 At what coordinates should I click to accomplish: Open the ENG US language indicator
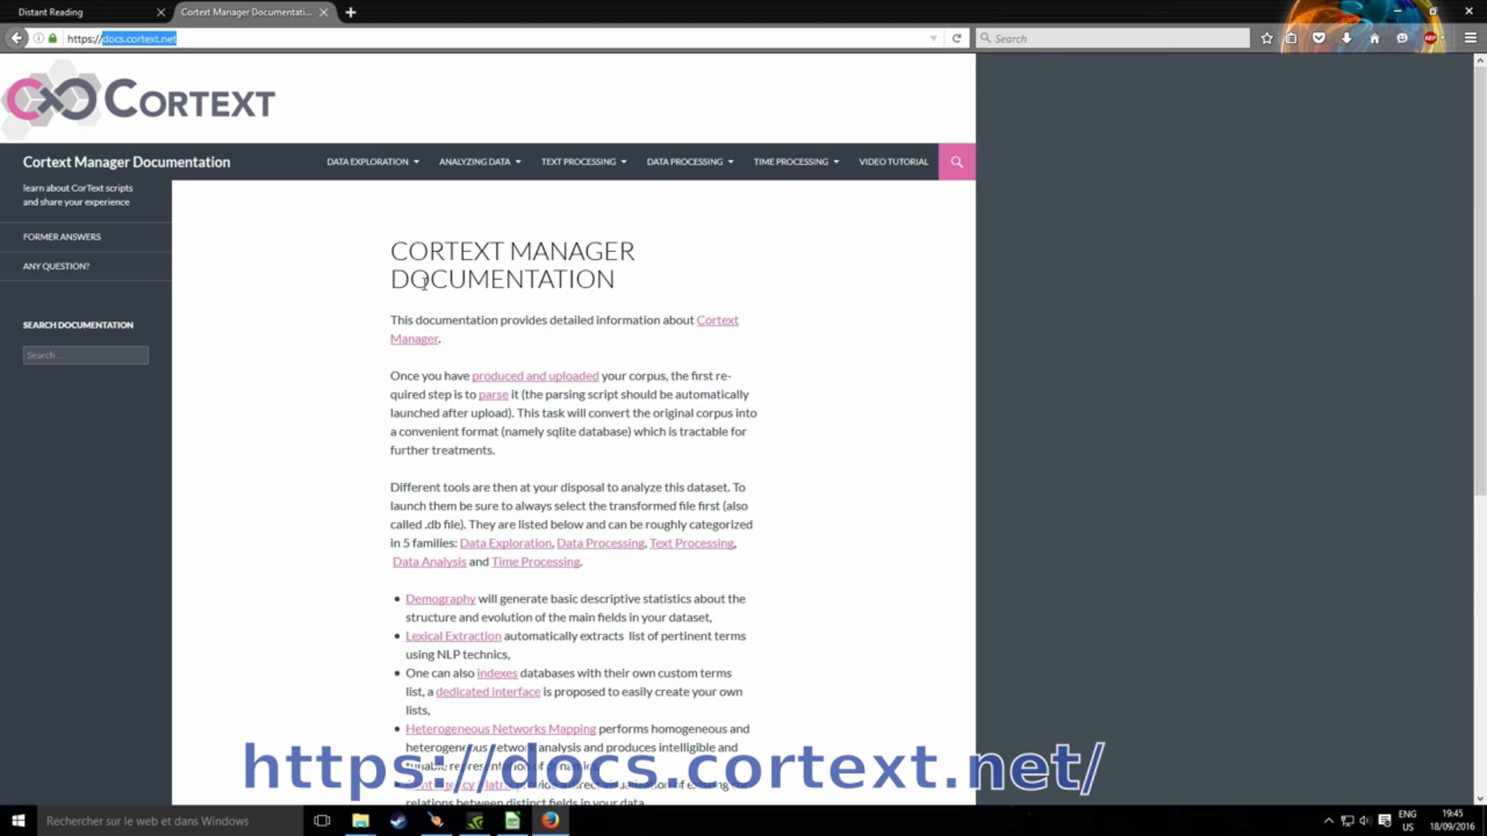tap(1408, 821)
